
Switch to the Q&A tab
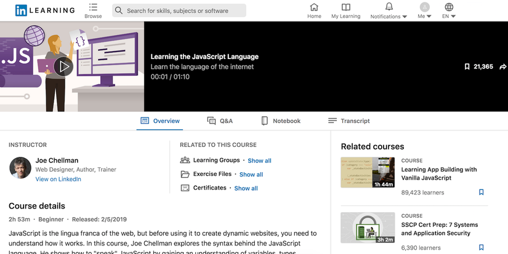point(220,121)
